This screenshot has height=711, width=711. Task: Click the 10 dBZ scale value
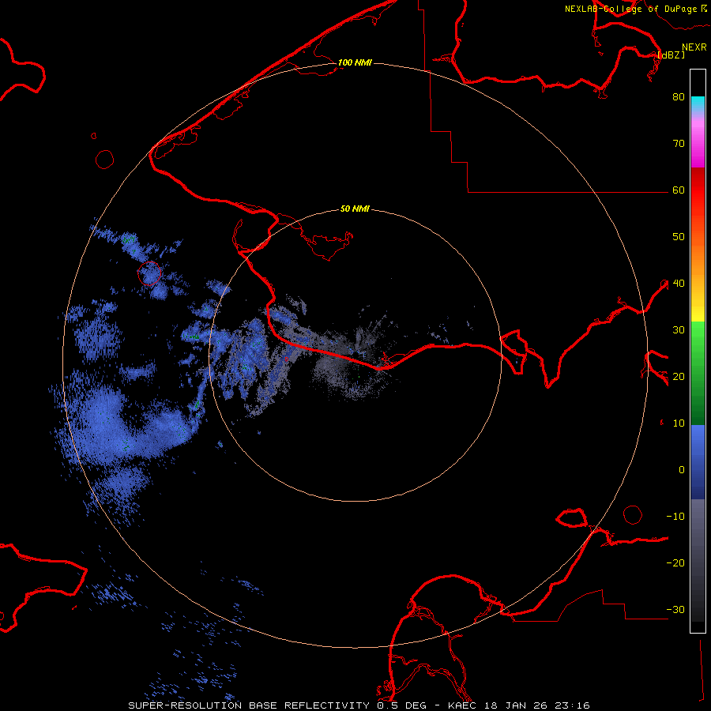(x=679, y=423)
